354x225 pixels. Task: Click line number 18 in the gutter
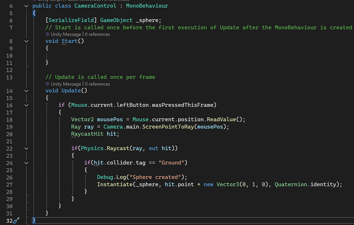click(9, 119)
